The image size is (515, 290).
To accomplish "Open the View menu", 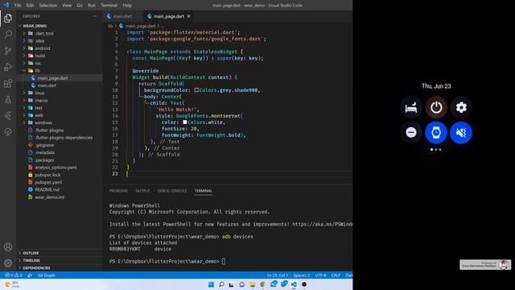I will pyautogui.click(x=67, y=6).
